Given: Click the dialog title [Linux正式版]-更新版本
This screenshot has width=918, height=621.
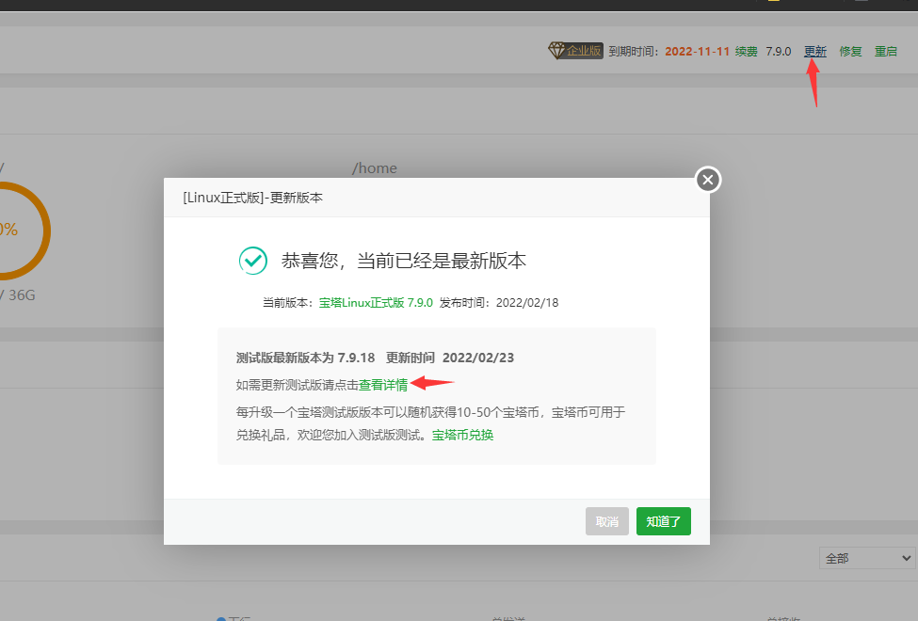Looking at the screenshot, I should pyautogui.click(x=253, y=198).
